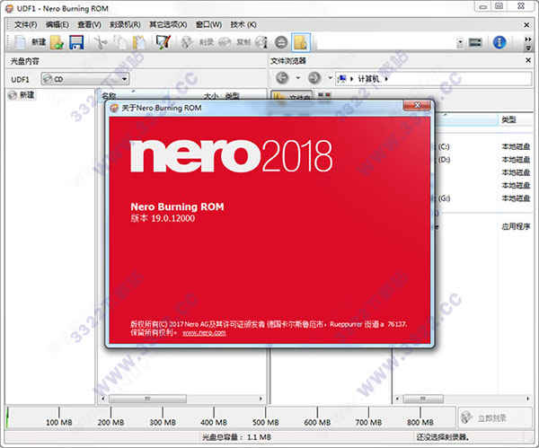Viewport: 539px width, 448px height.
Task: Click the copy icon in toolbar
Action: coord(120,42)
